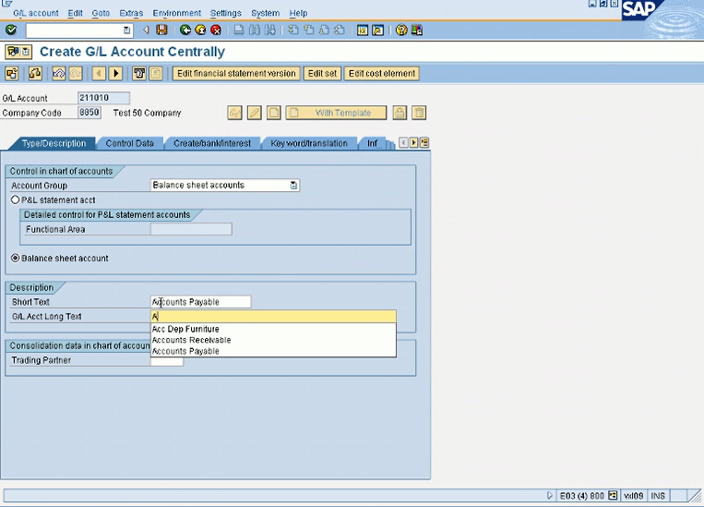This screenshot has height=507, width=704.
Task: Open the Help menu
Action: click(x=298, y=13)
